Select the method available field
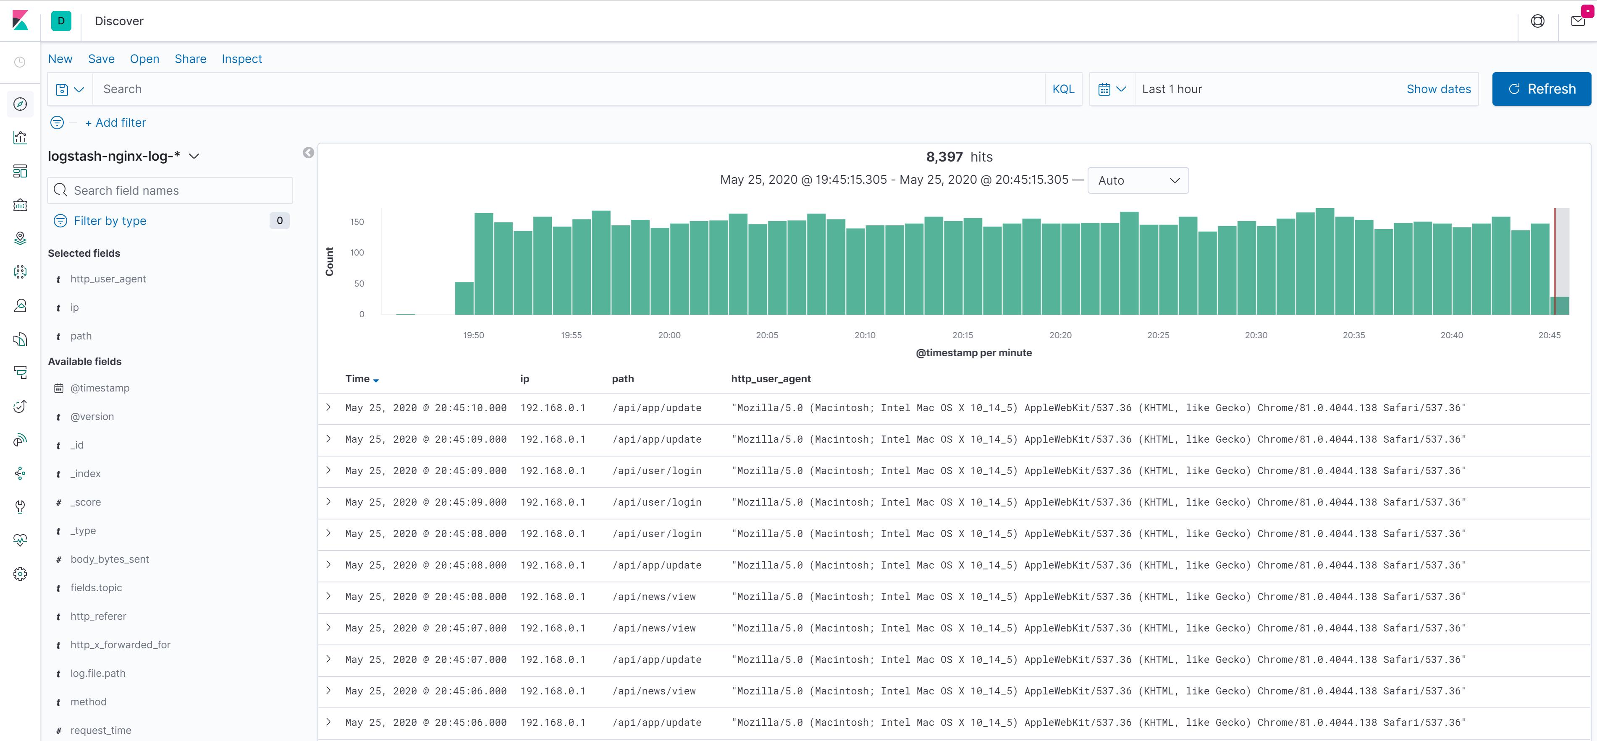 pyautogui.click(x=88, y=701)
